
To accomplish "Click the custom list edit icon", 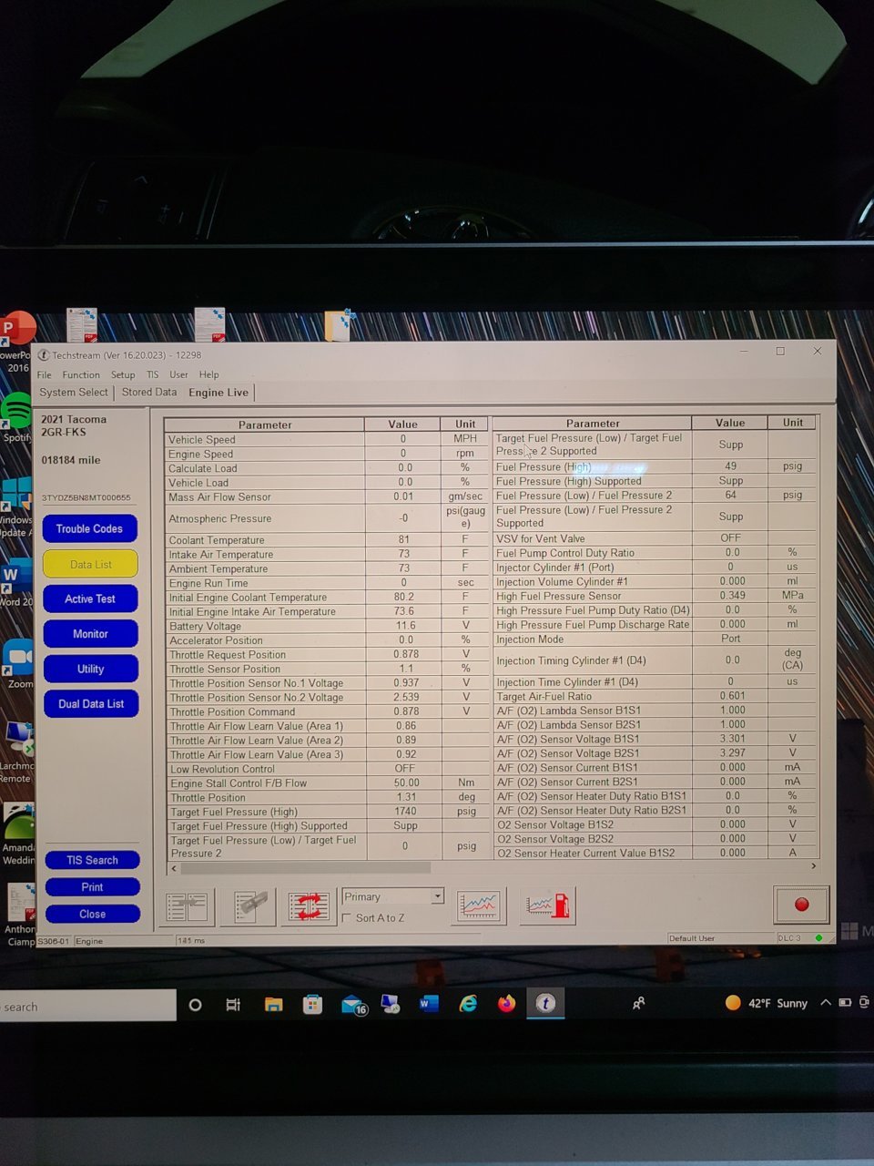I will point(249,906).
